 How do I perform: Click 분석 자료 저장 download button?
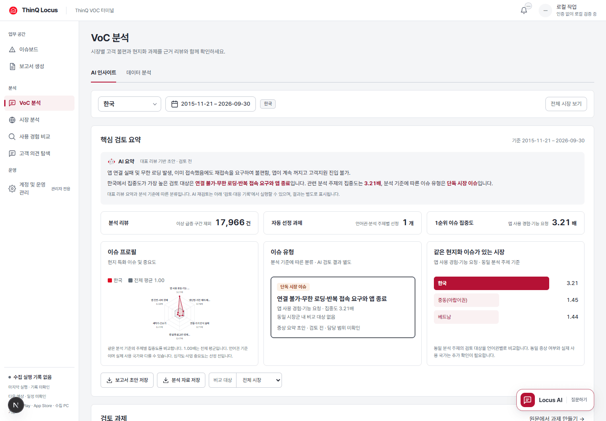pyautogui.click(x=181, y=380)
